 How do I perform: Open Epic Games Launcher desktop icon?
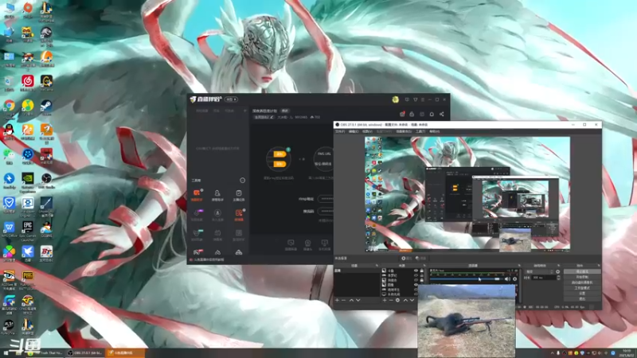pos(28,228)
